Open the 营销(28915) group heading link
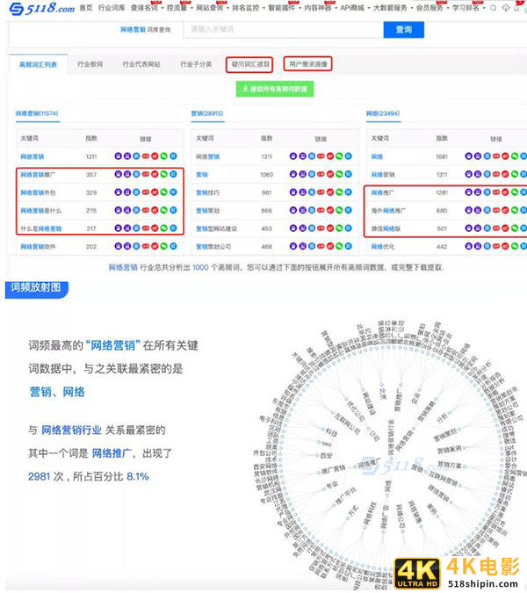Viewport: 527px width, 593px height. [207, 113]
